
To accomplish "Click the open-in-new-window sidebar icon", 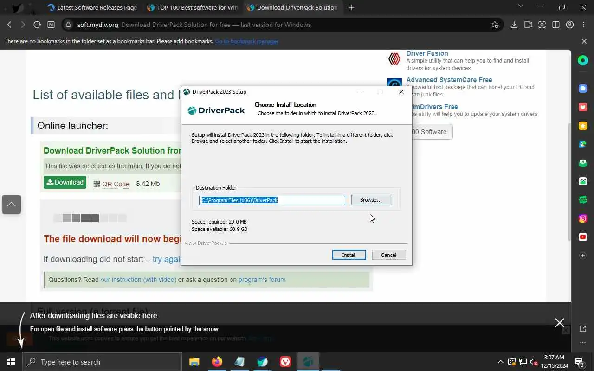I will coord(583,329).
